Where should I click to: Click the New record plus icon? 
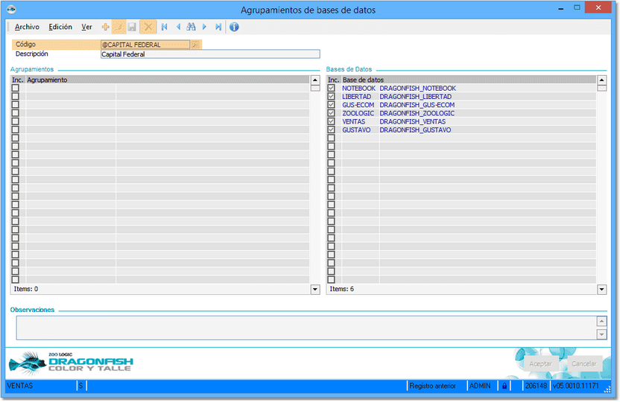(x=105, y=27)
